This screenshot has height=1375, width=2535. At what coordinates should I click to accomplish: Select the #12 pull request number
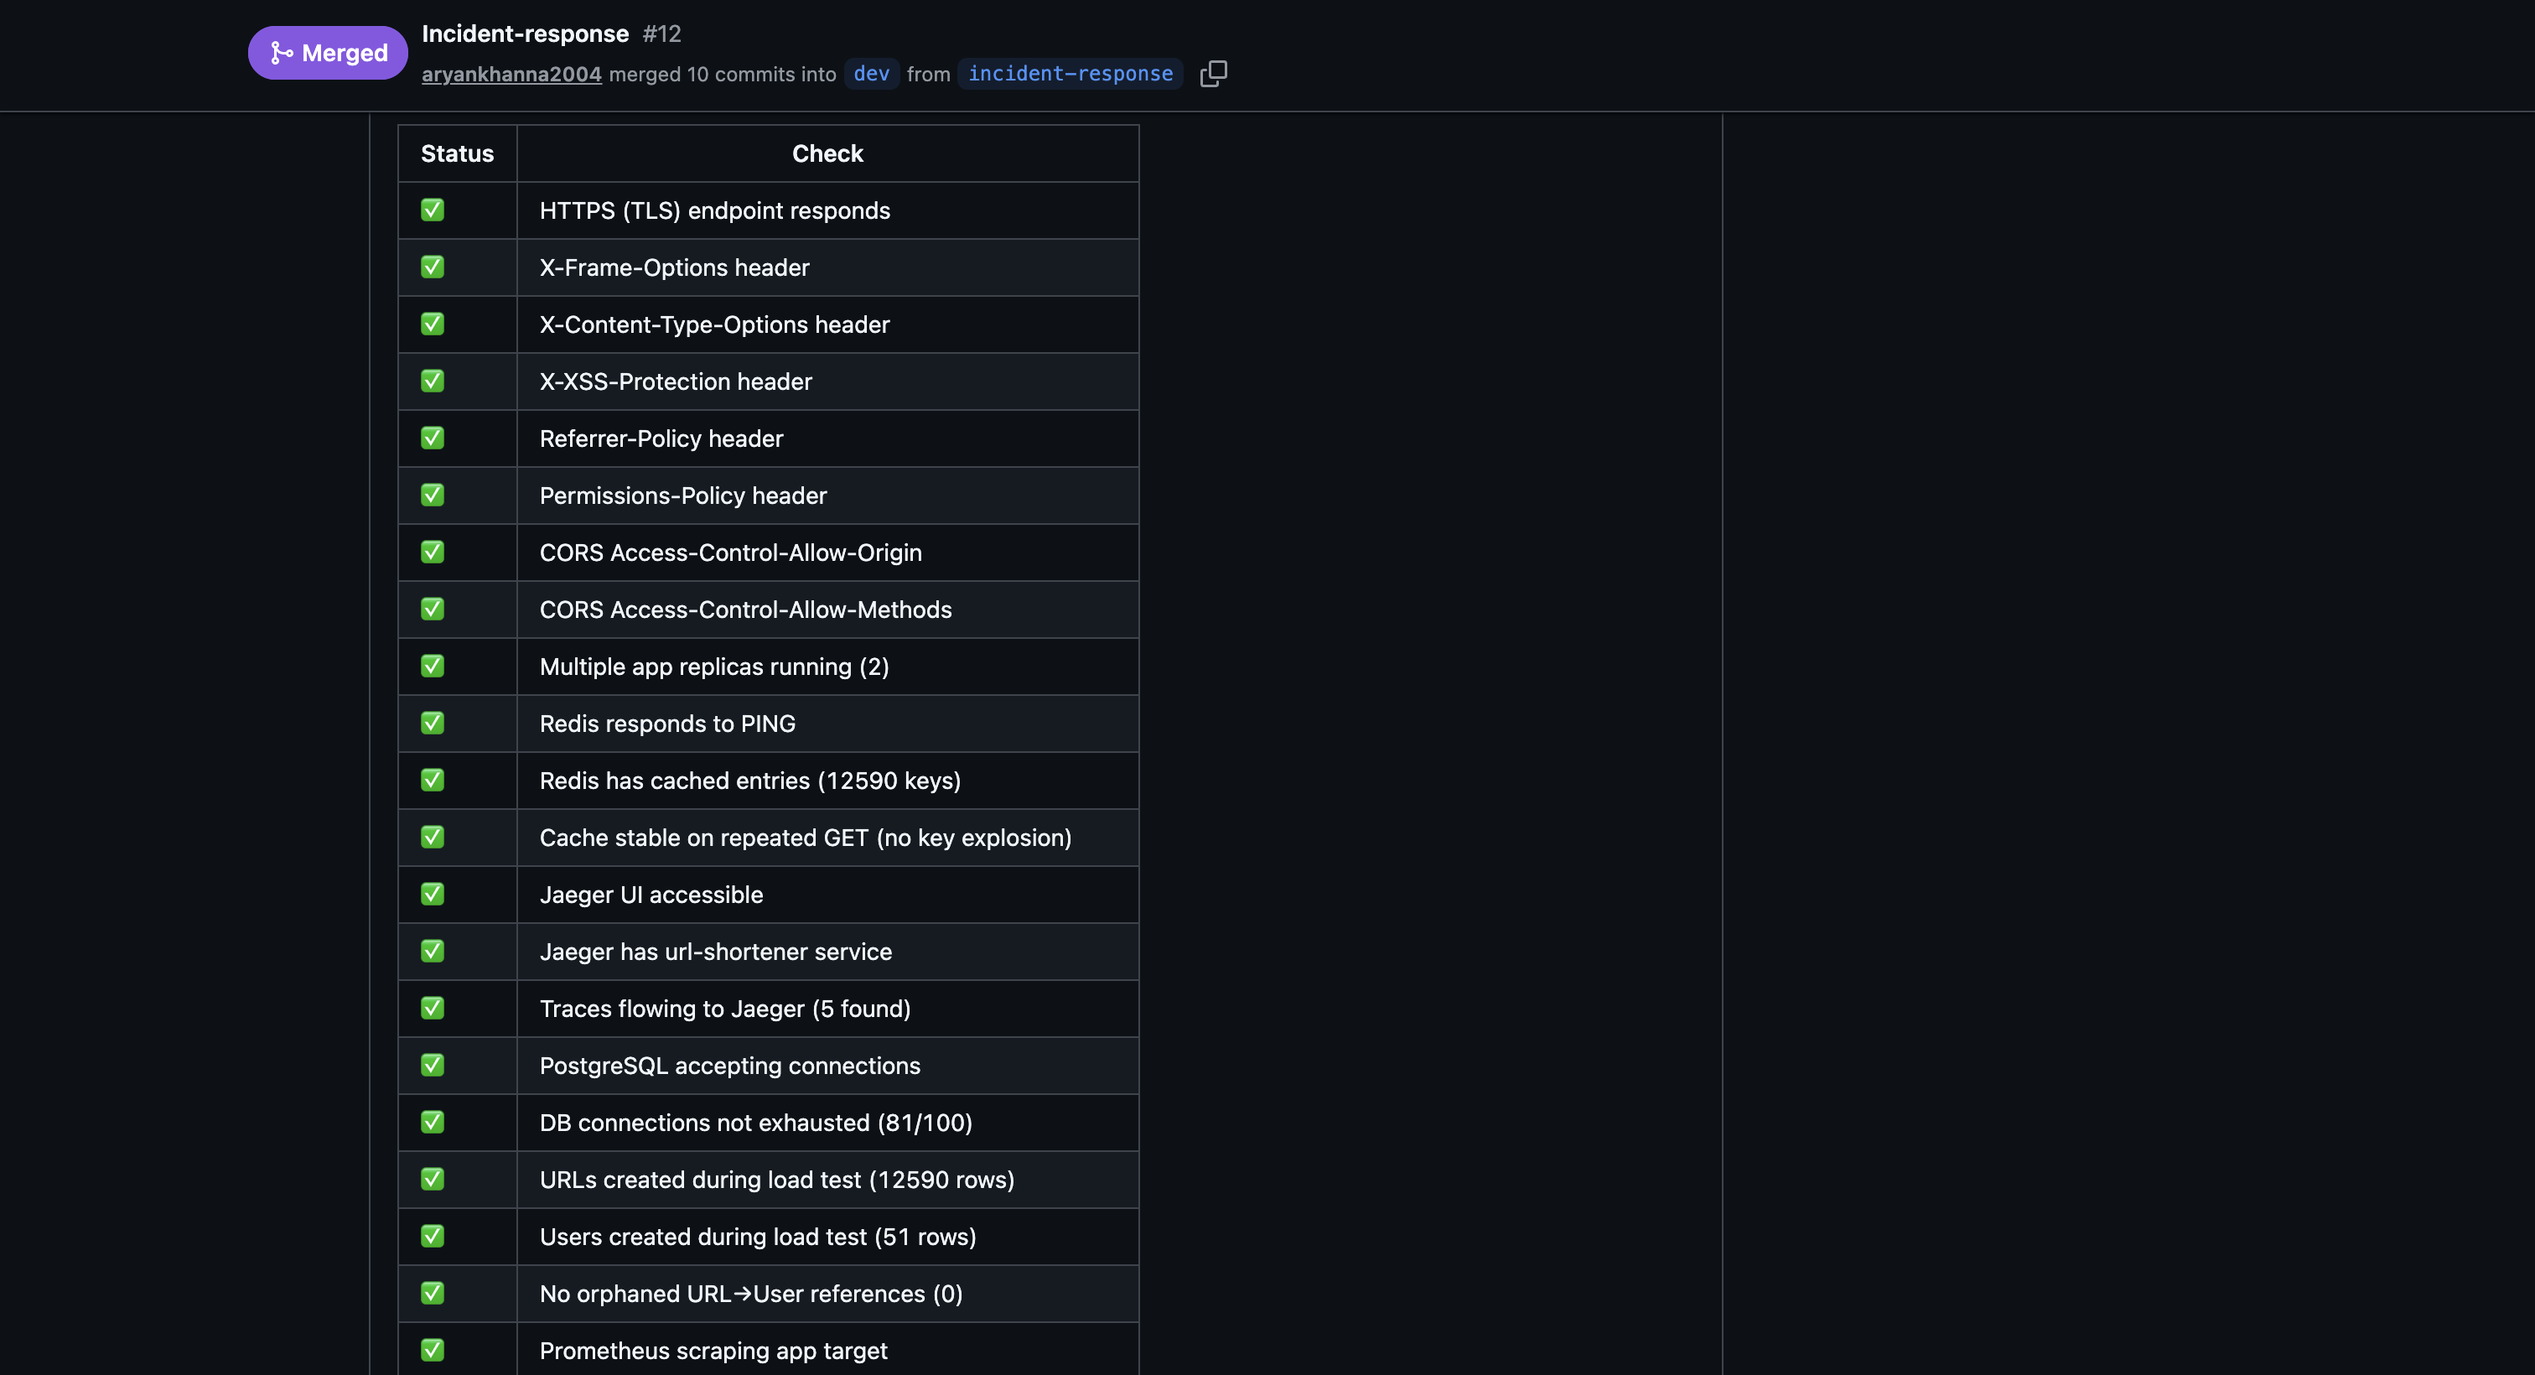click(x=660, y=33)
